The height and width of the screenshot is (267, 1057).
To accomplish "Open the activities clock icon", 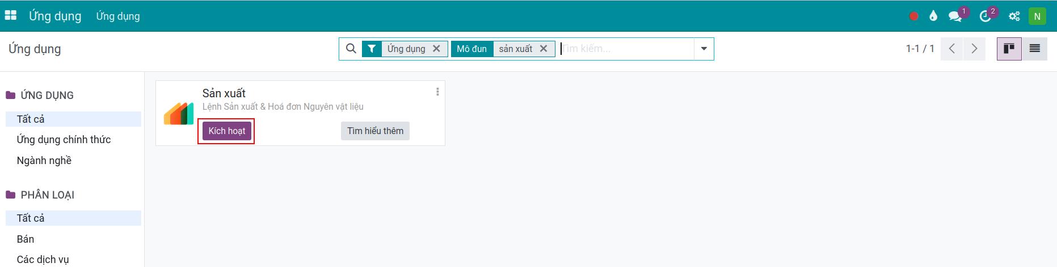I will pyautogui.click(x=986, y=16).
